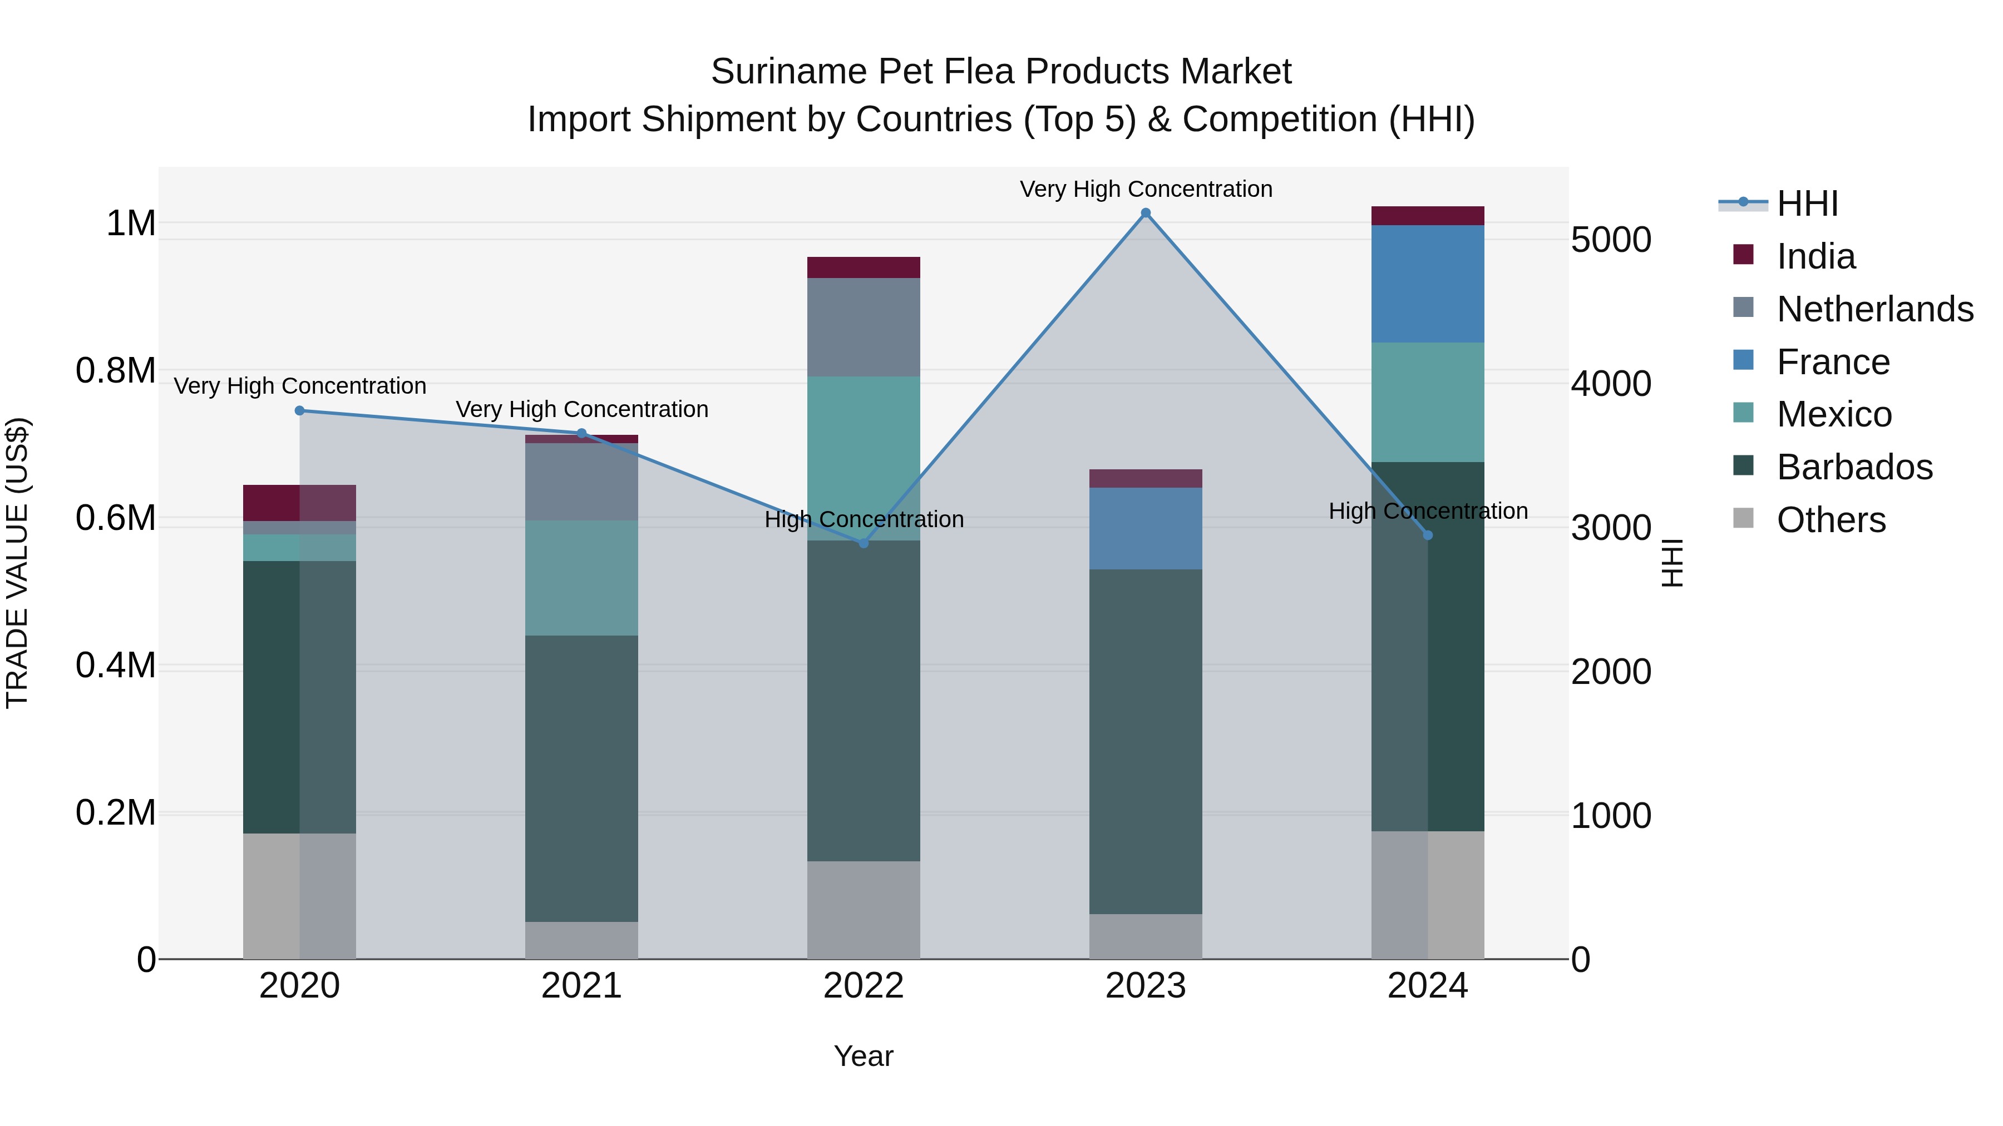Toggle India series in legend
The width and height of the screenshot is (2003, 1126).
1794,256
